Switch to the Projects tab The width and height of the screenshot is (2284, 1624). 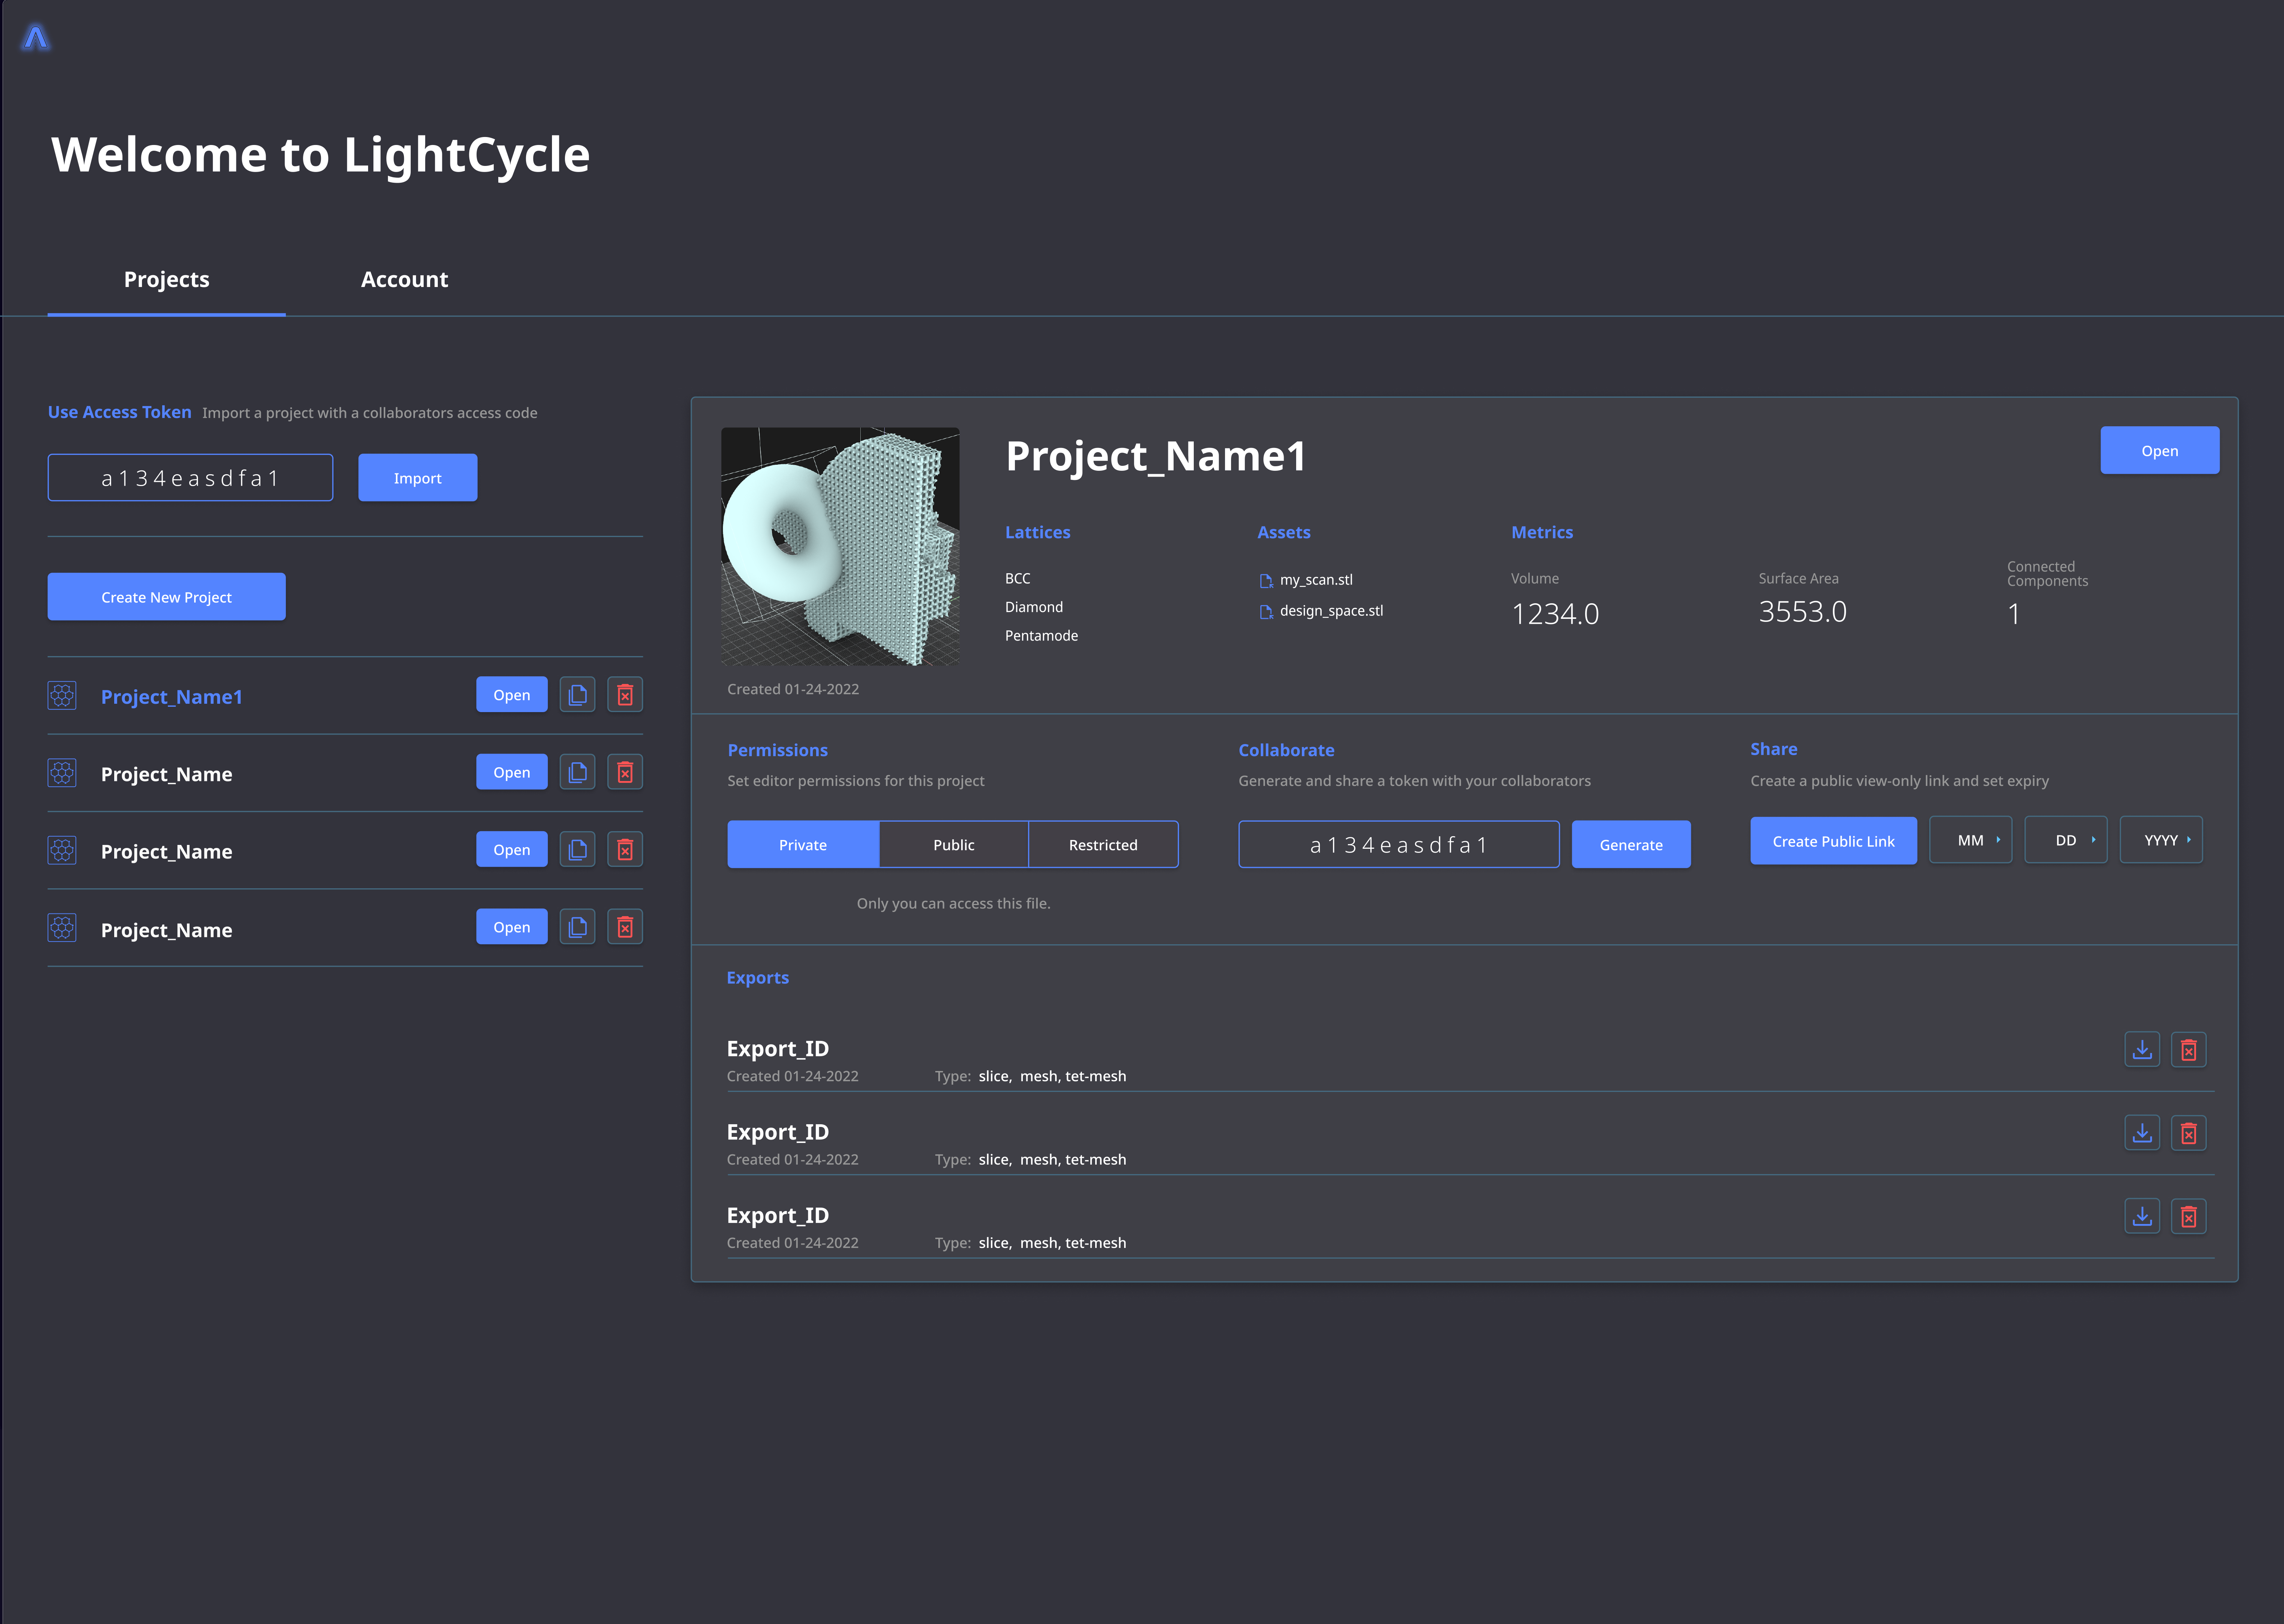tap(167, 280)
